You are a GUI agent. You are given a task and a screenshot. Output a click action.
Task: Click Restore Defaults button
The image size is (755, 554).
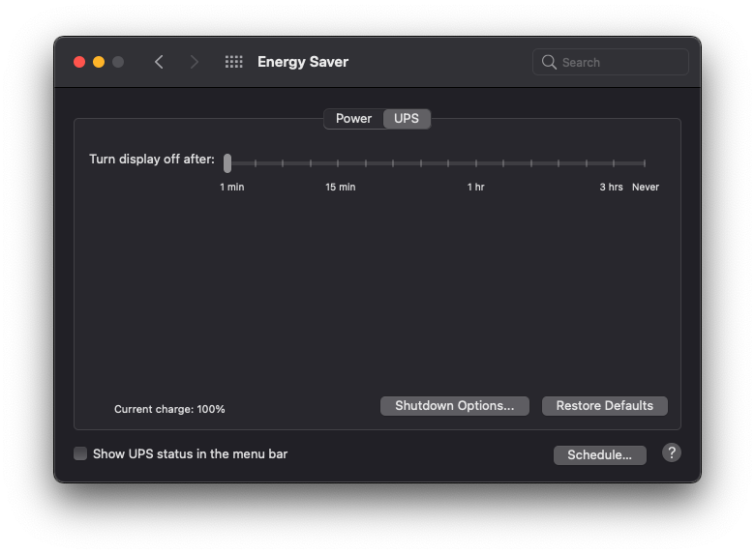604,406
